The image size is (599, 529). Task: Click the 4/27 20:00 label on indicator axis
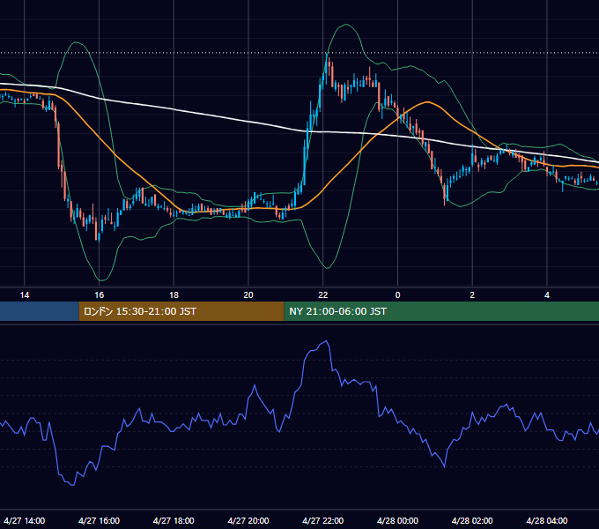point(248,520)
